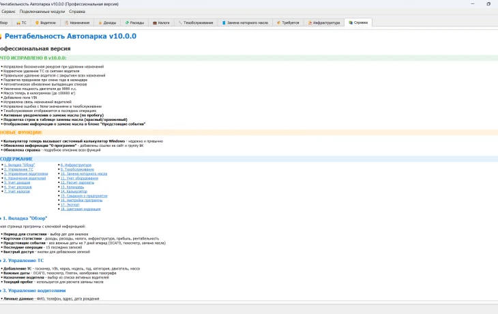Image resolution: width=498 pixels, height=314 pixels.
Task: Go to the Расходы tab
Action: point(134,23)
